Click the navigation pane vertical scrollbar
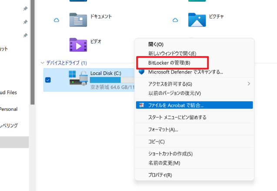 pyautogui.click(x=32, y=52)
